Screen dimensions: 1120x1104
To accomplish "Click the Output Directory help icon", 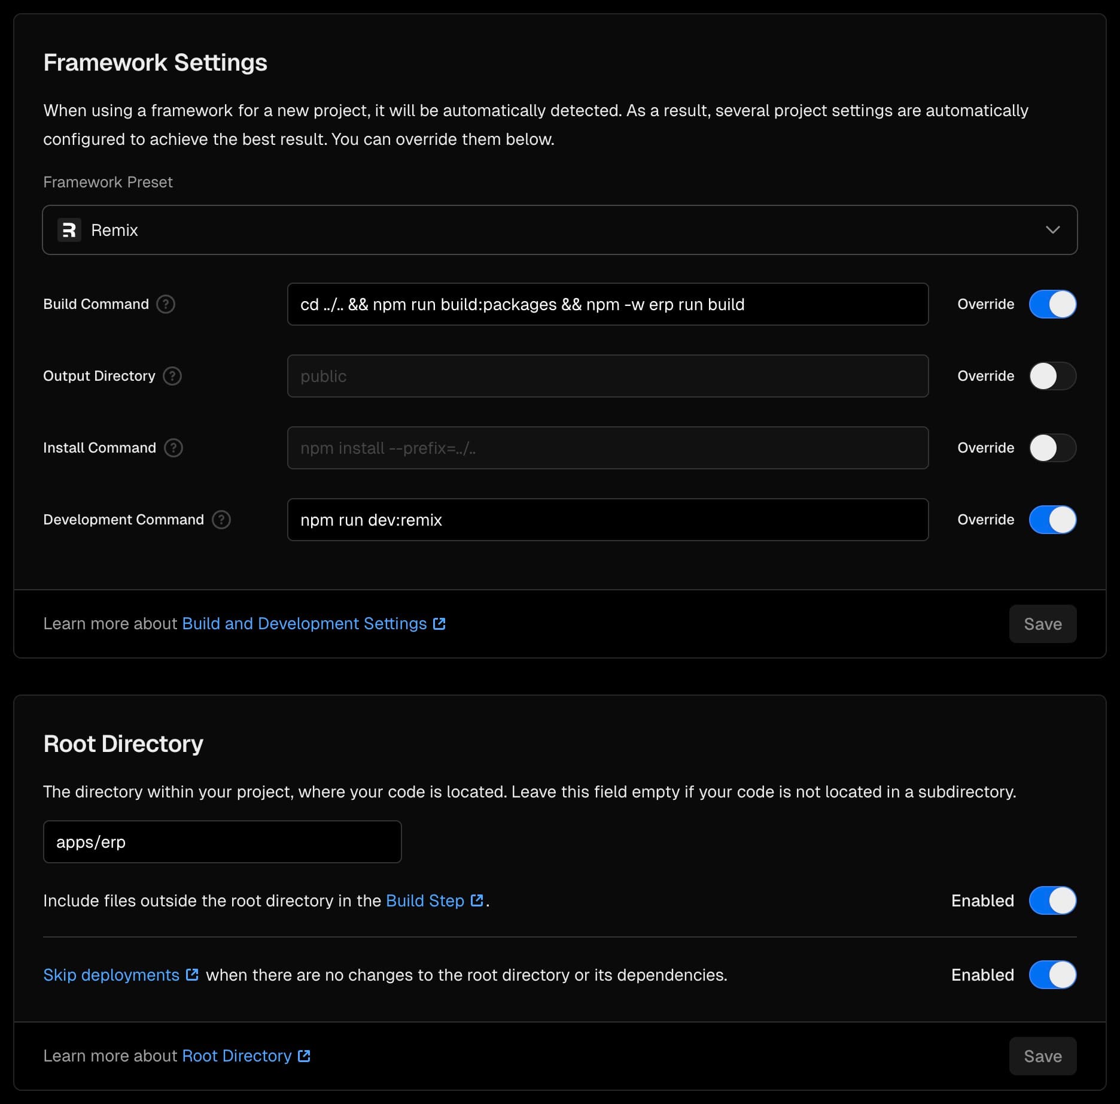I will coord(172,376).
